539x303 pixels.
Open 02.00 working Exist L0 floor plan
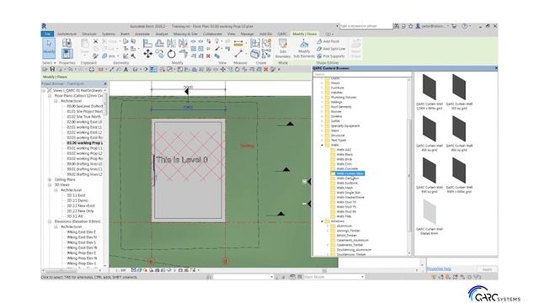click(84, 122)
